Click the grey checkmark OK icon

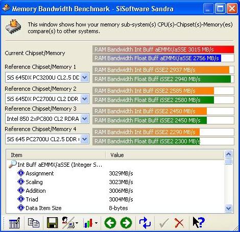[164, 223]
